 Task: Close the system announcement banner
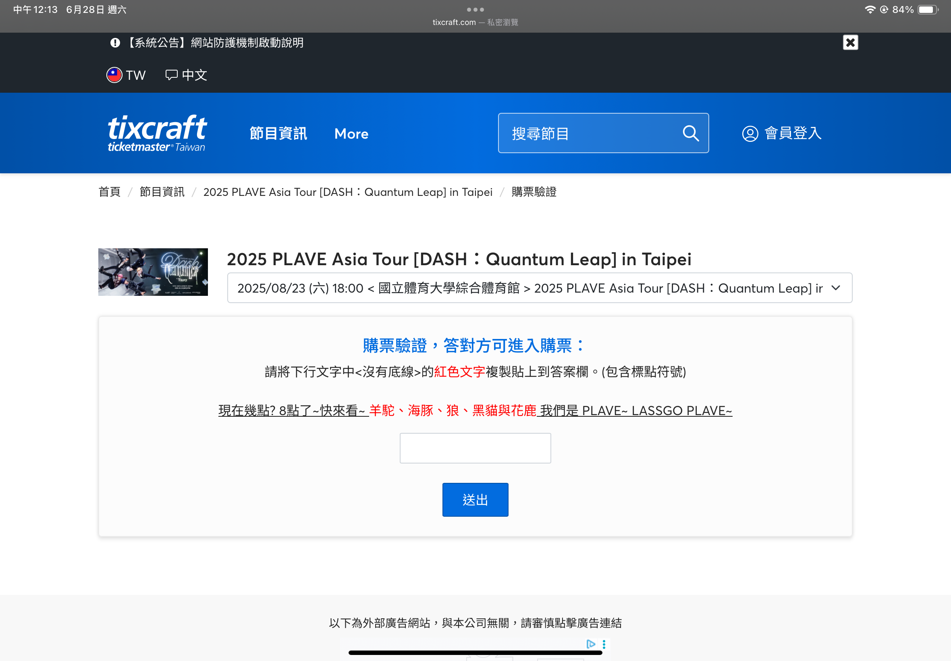[x=850, y=43]
